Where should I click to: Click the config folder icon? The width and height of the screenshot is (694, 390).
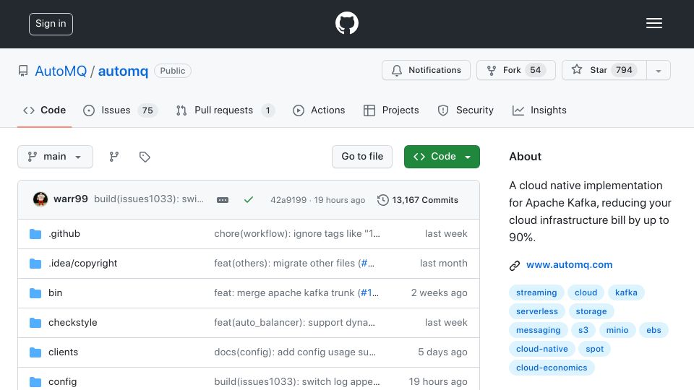[35, 381]
